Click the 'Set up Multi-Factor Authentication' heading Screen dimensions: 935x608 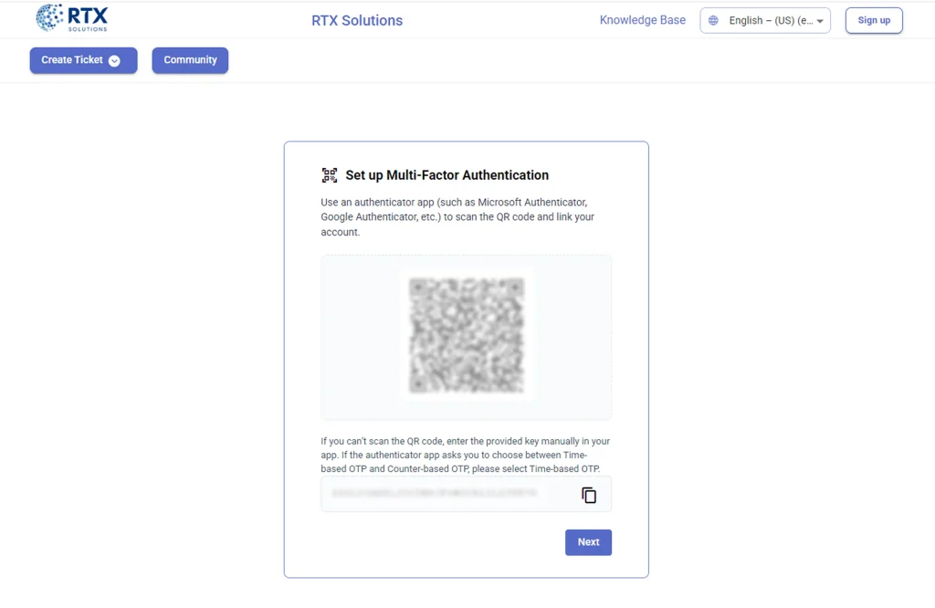(x=446, y=174)
